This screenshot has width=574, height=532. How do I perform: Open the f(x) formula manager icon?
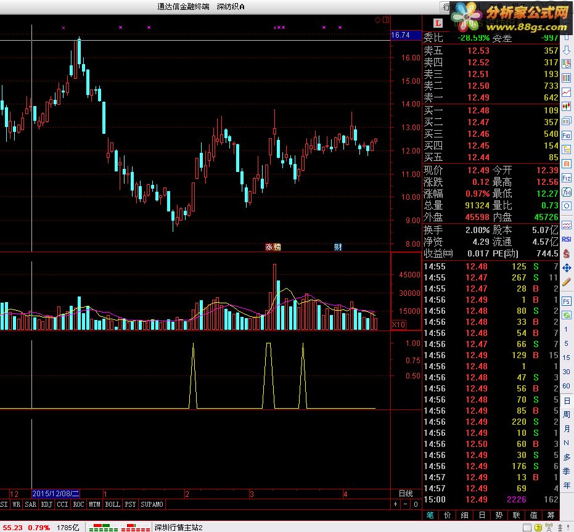[x=567, y=192]
